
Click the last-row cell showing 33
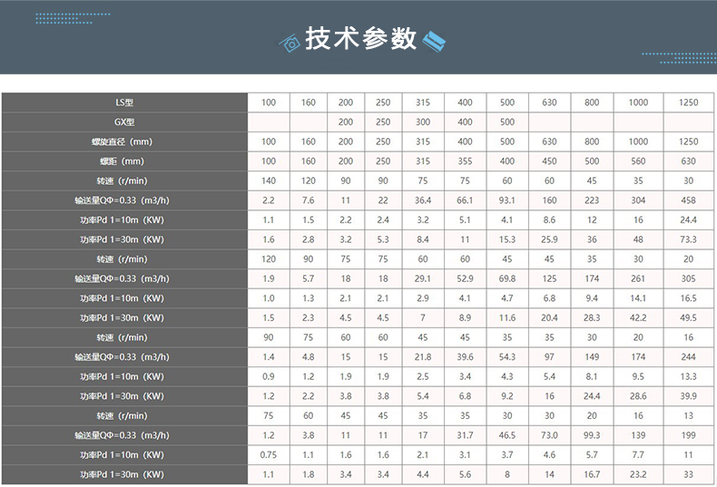(688, 474)
